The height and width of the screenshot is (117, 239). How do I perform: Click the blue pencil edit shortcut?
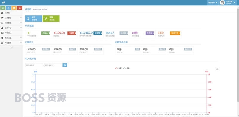[8, 8]
